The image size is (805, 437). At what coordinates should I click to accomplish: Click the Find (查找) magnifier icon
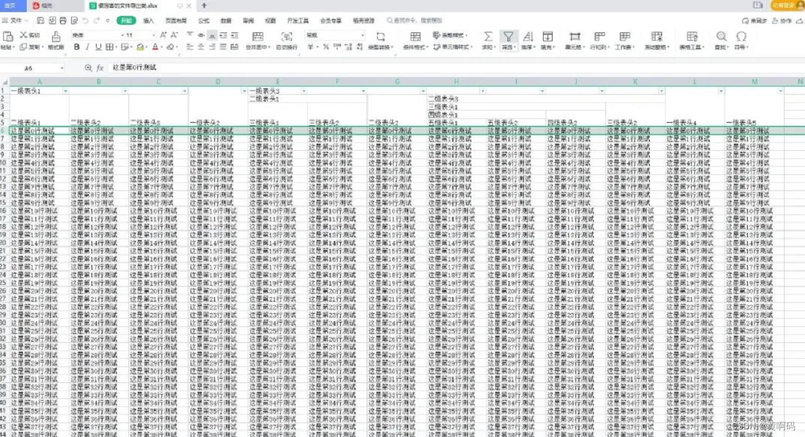click(722, 36)
